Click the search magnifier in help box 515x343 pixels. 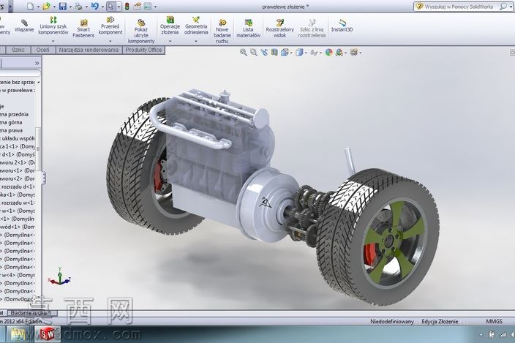pyautogui.click(x=503, y=7)
